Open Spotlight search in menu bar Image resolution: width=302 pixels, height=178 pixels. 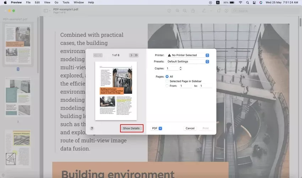pos(247,2)
